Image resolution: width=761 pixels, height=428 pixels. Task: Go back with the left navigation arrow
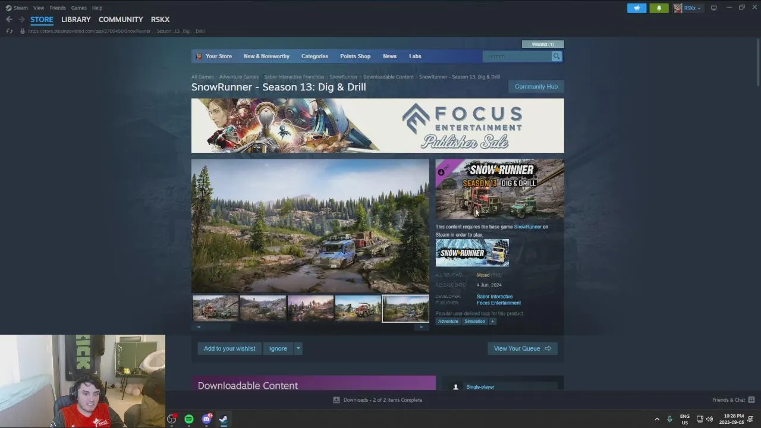pos(9,20)
